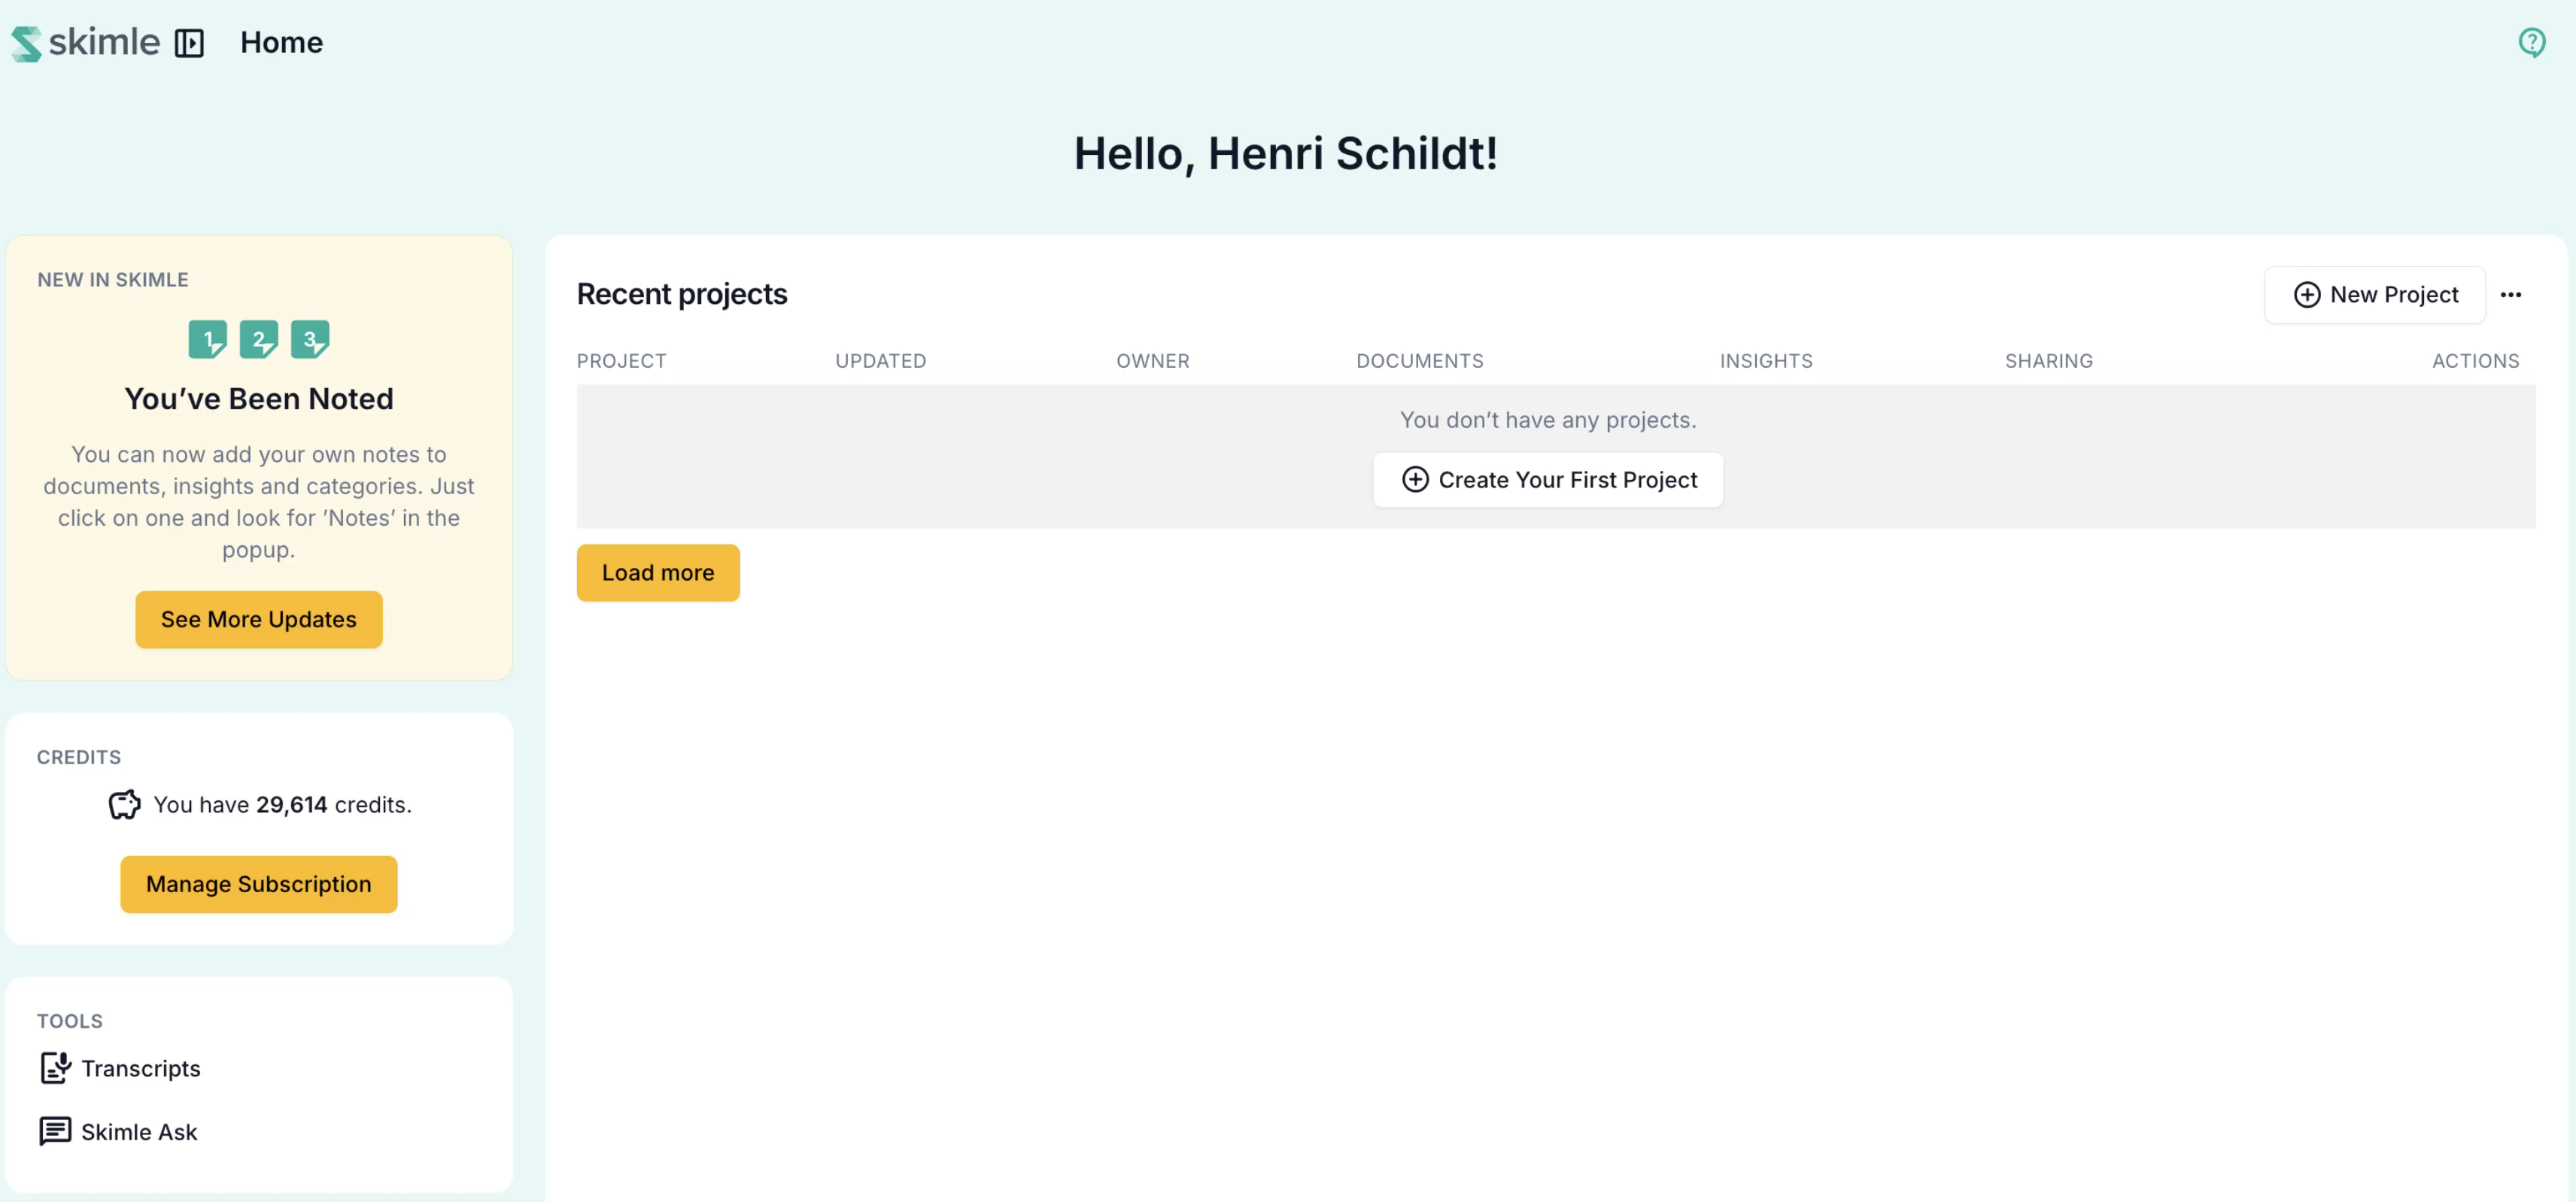Open the sidebar panel toggle beside the logo
The height and width of the screenshot is (1202, 2576).
point(189,42)
